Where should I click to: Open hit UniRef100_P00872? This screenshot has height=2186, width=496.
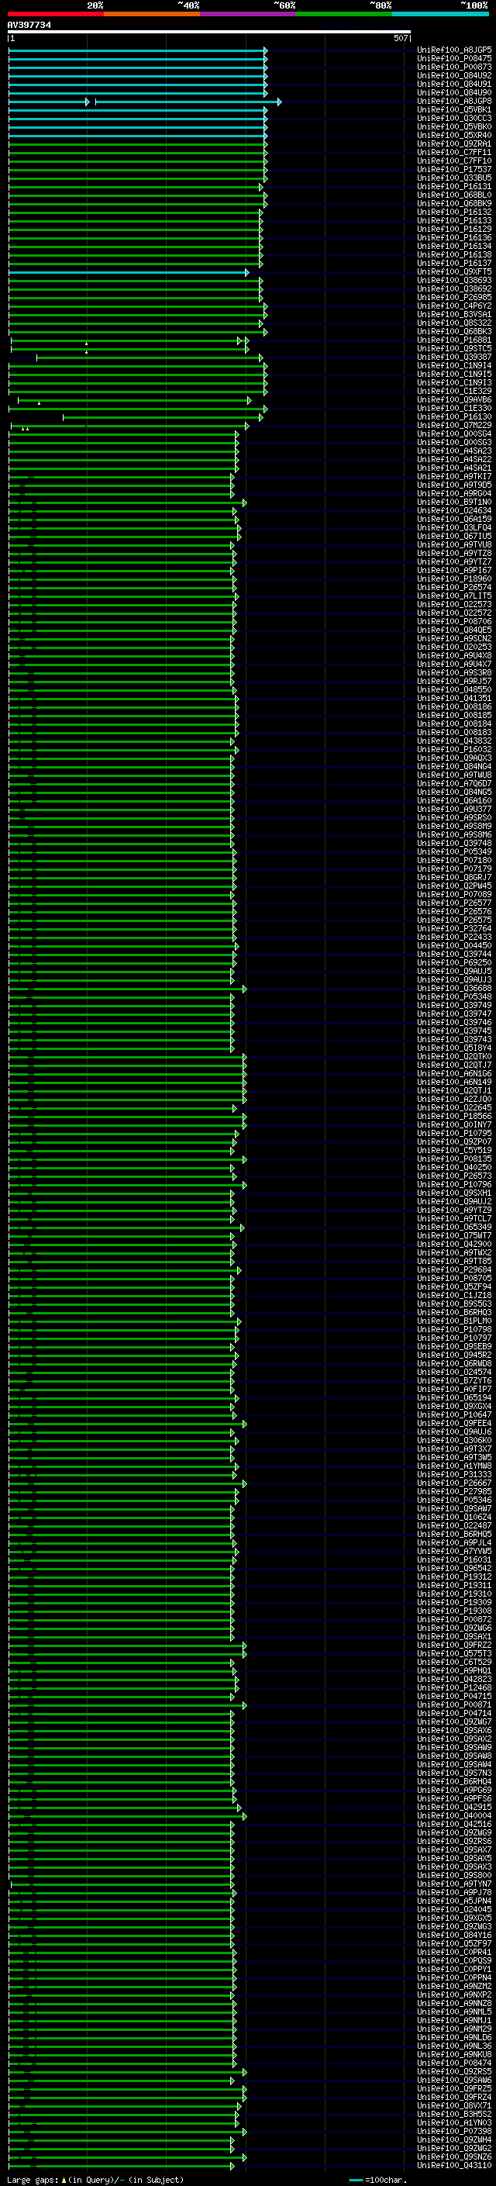coord(453,1619)
